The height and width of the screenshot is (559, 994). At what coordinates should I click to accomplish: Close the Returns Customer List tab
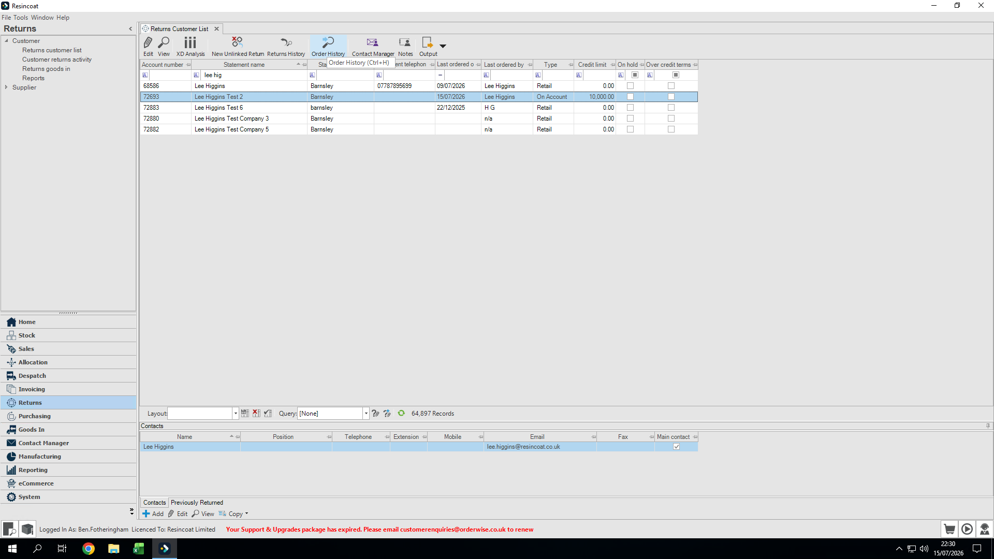[x=217, y=29]
